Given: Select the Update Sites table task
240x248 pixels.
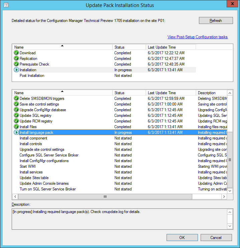Looking at the screenshot, I should point(120,178).
